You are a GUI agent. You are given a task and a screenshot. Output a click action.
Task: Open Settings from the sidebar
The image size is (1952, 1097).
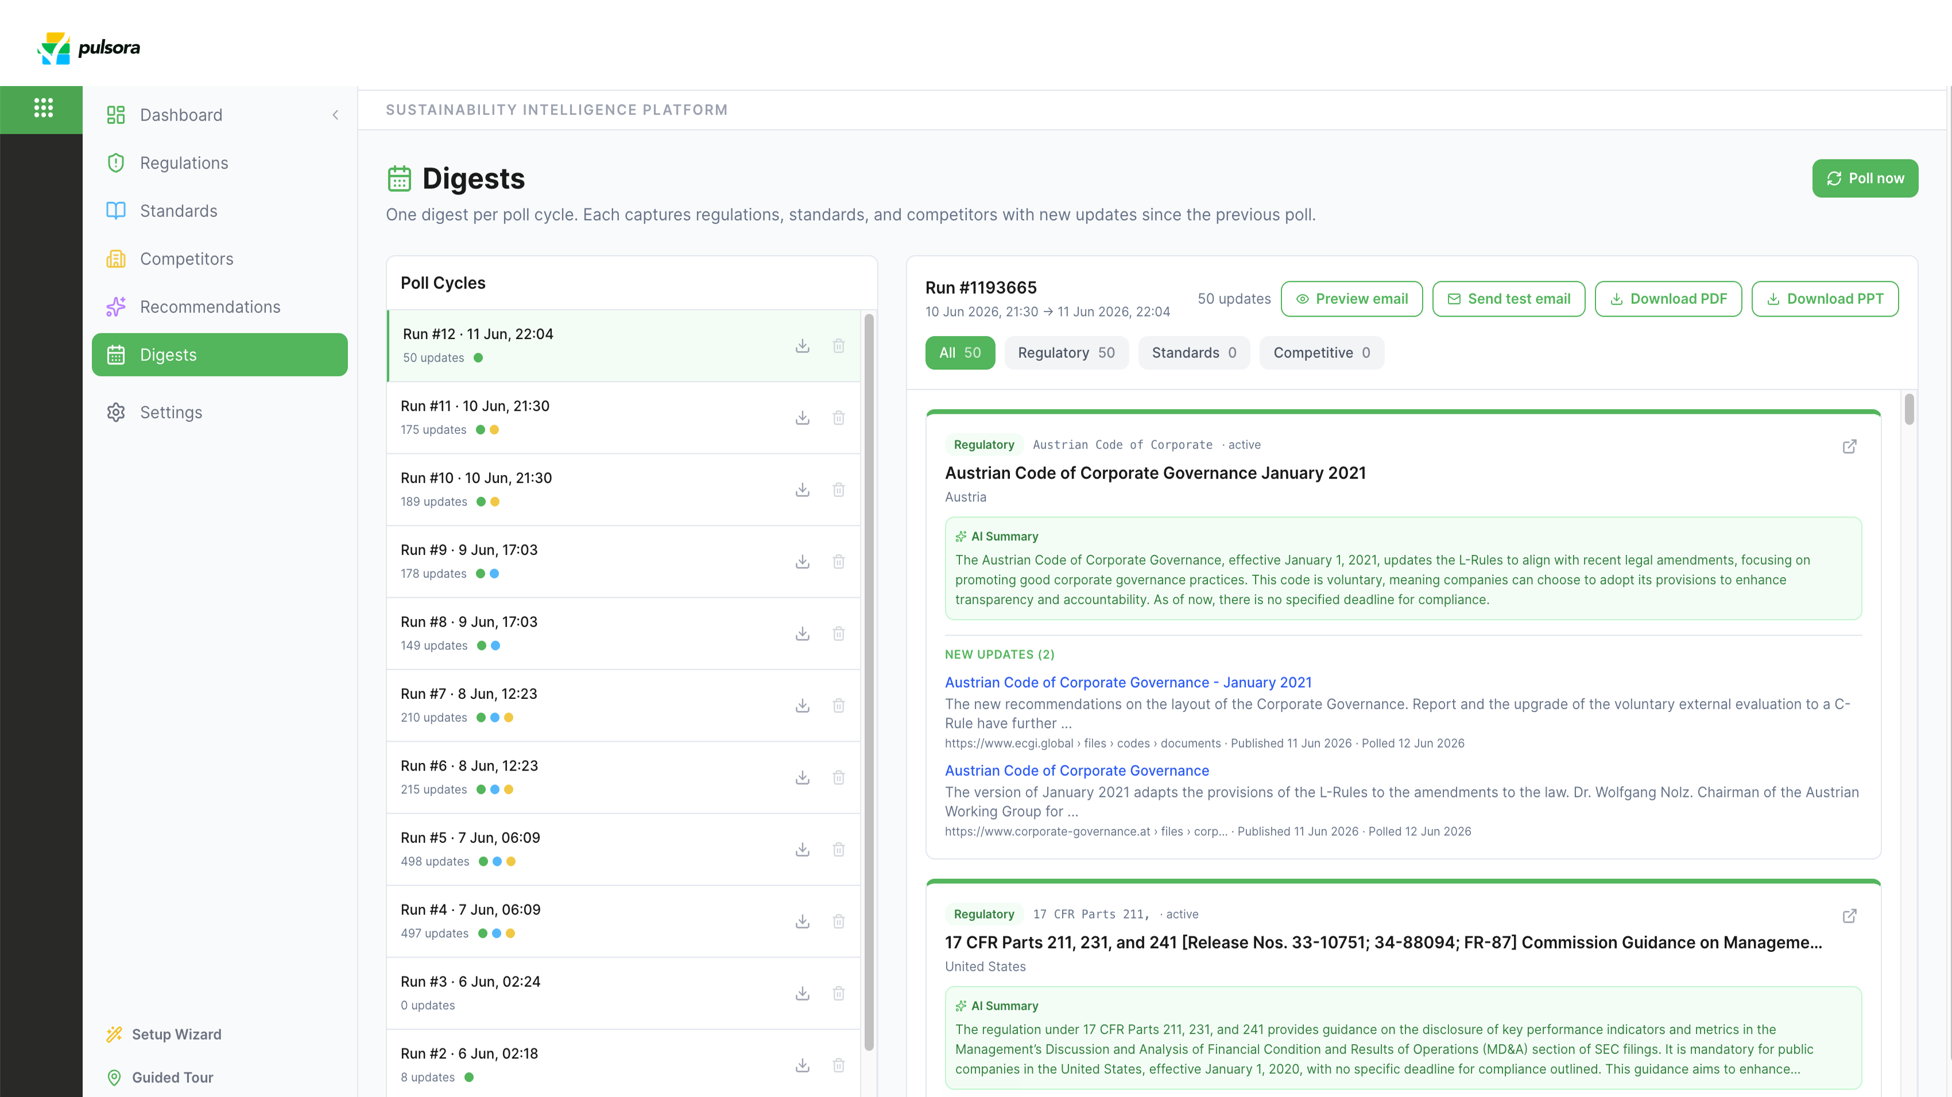(220, 413)
